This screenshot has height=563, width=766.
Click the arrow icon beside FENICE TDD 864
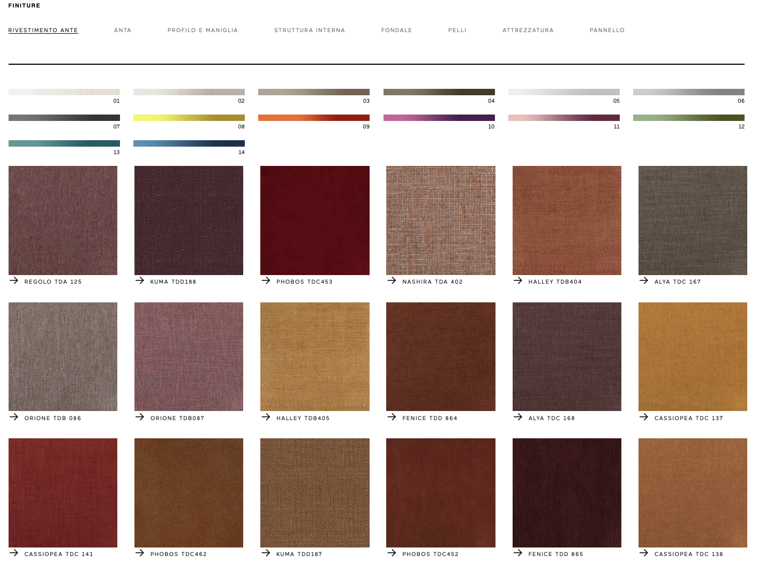click(x=392, y=417)
